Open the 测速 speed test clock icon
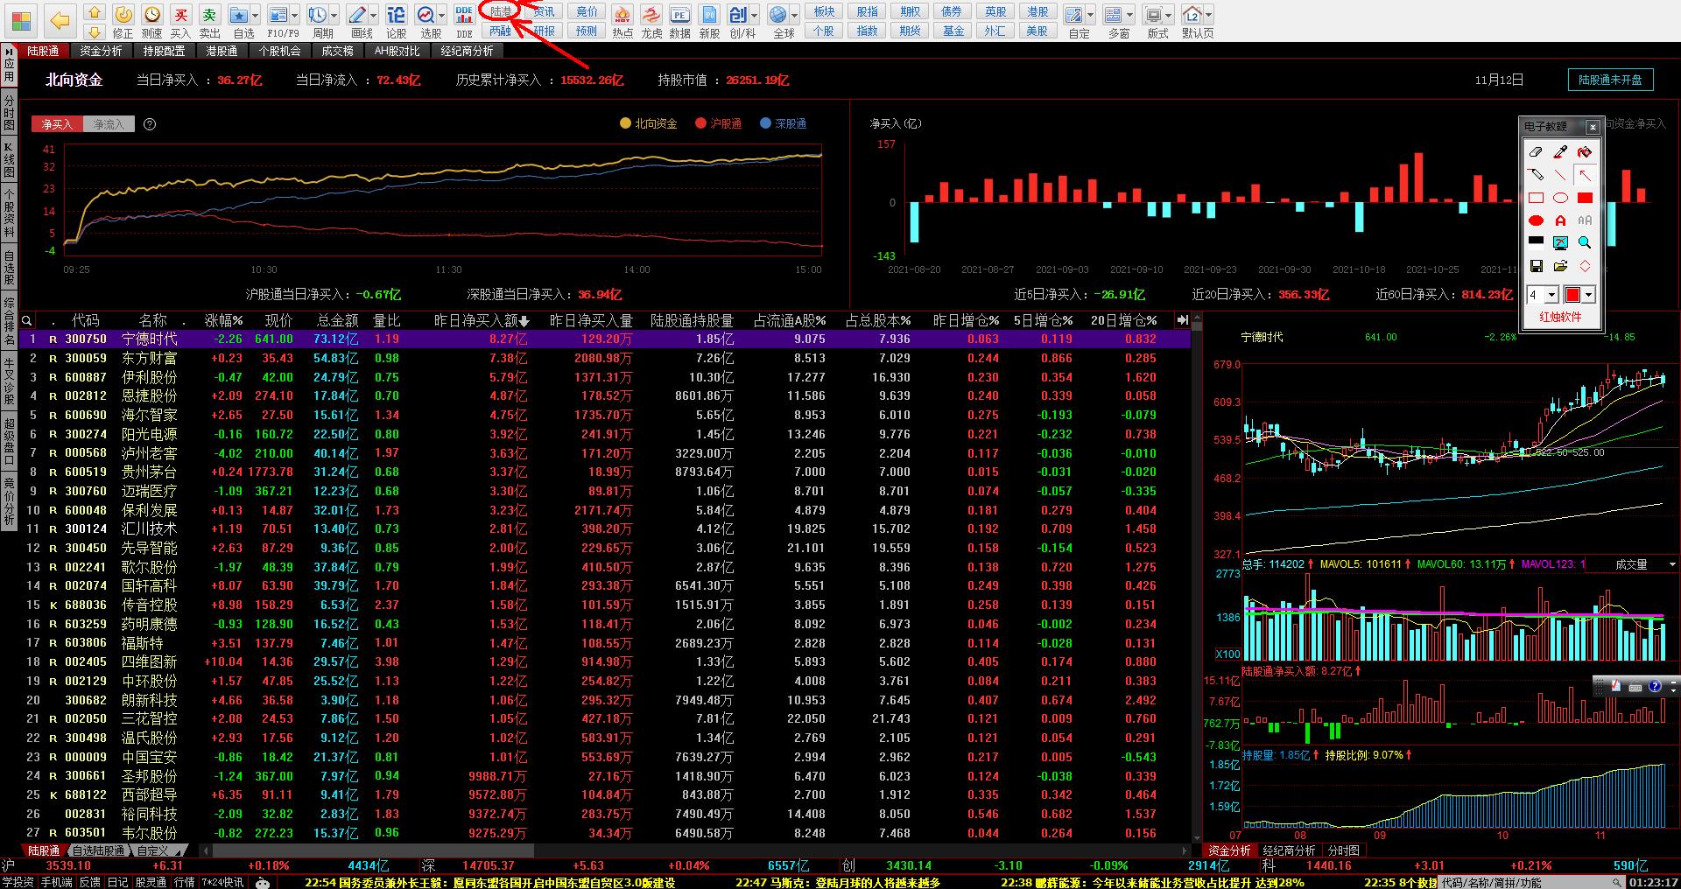Screen dimensions: 1681x889 (152, 15)
